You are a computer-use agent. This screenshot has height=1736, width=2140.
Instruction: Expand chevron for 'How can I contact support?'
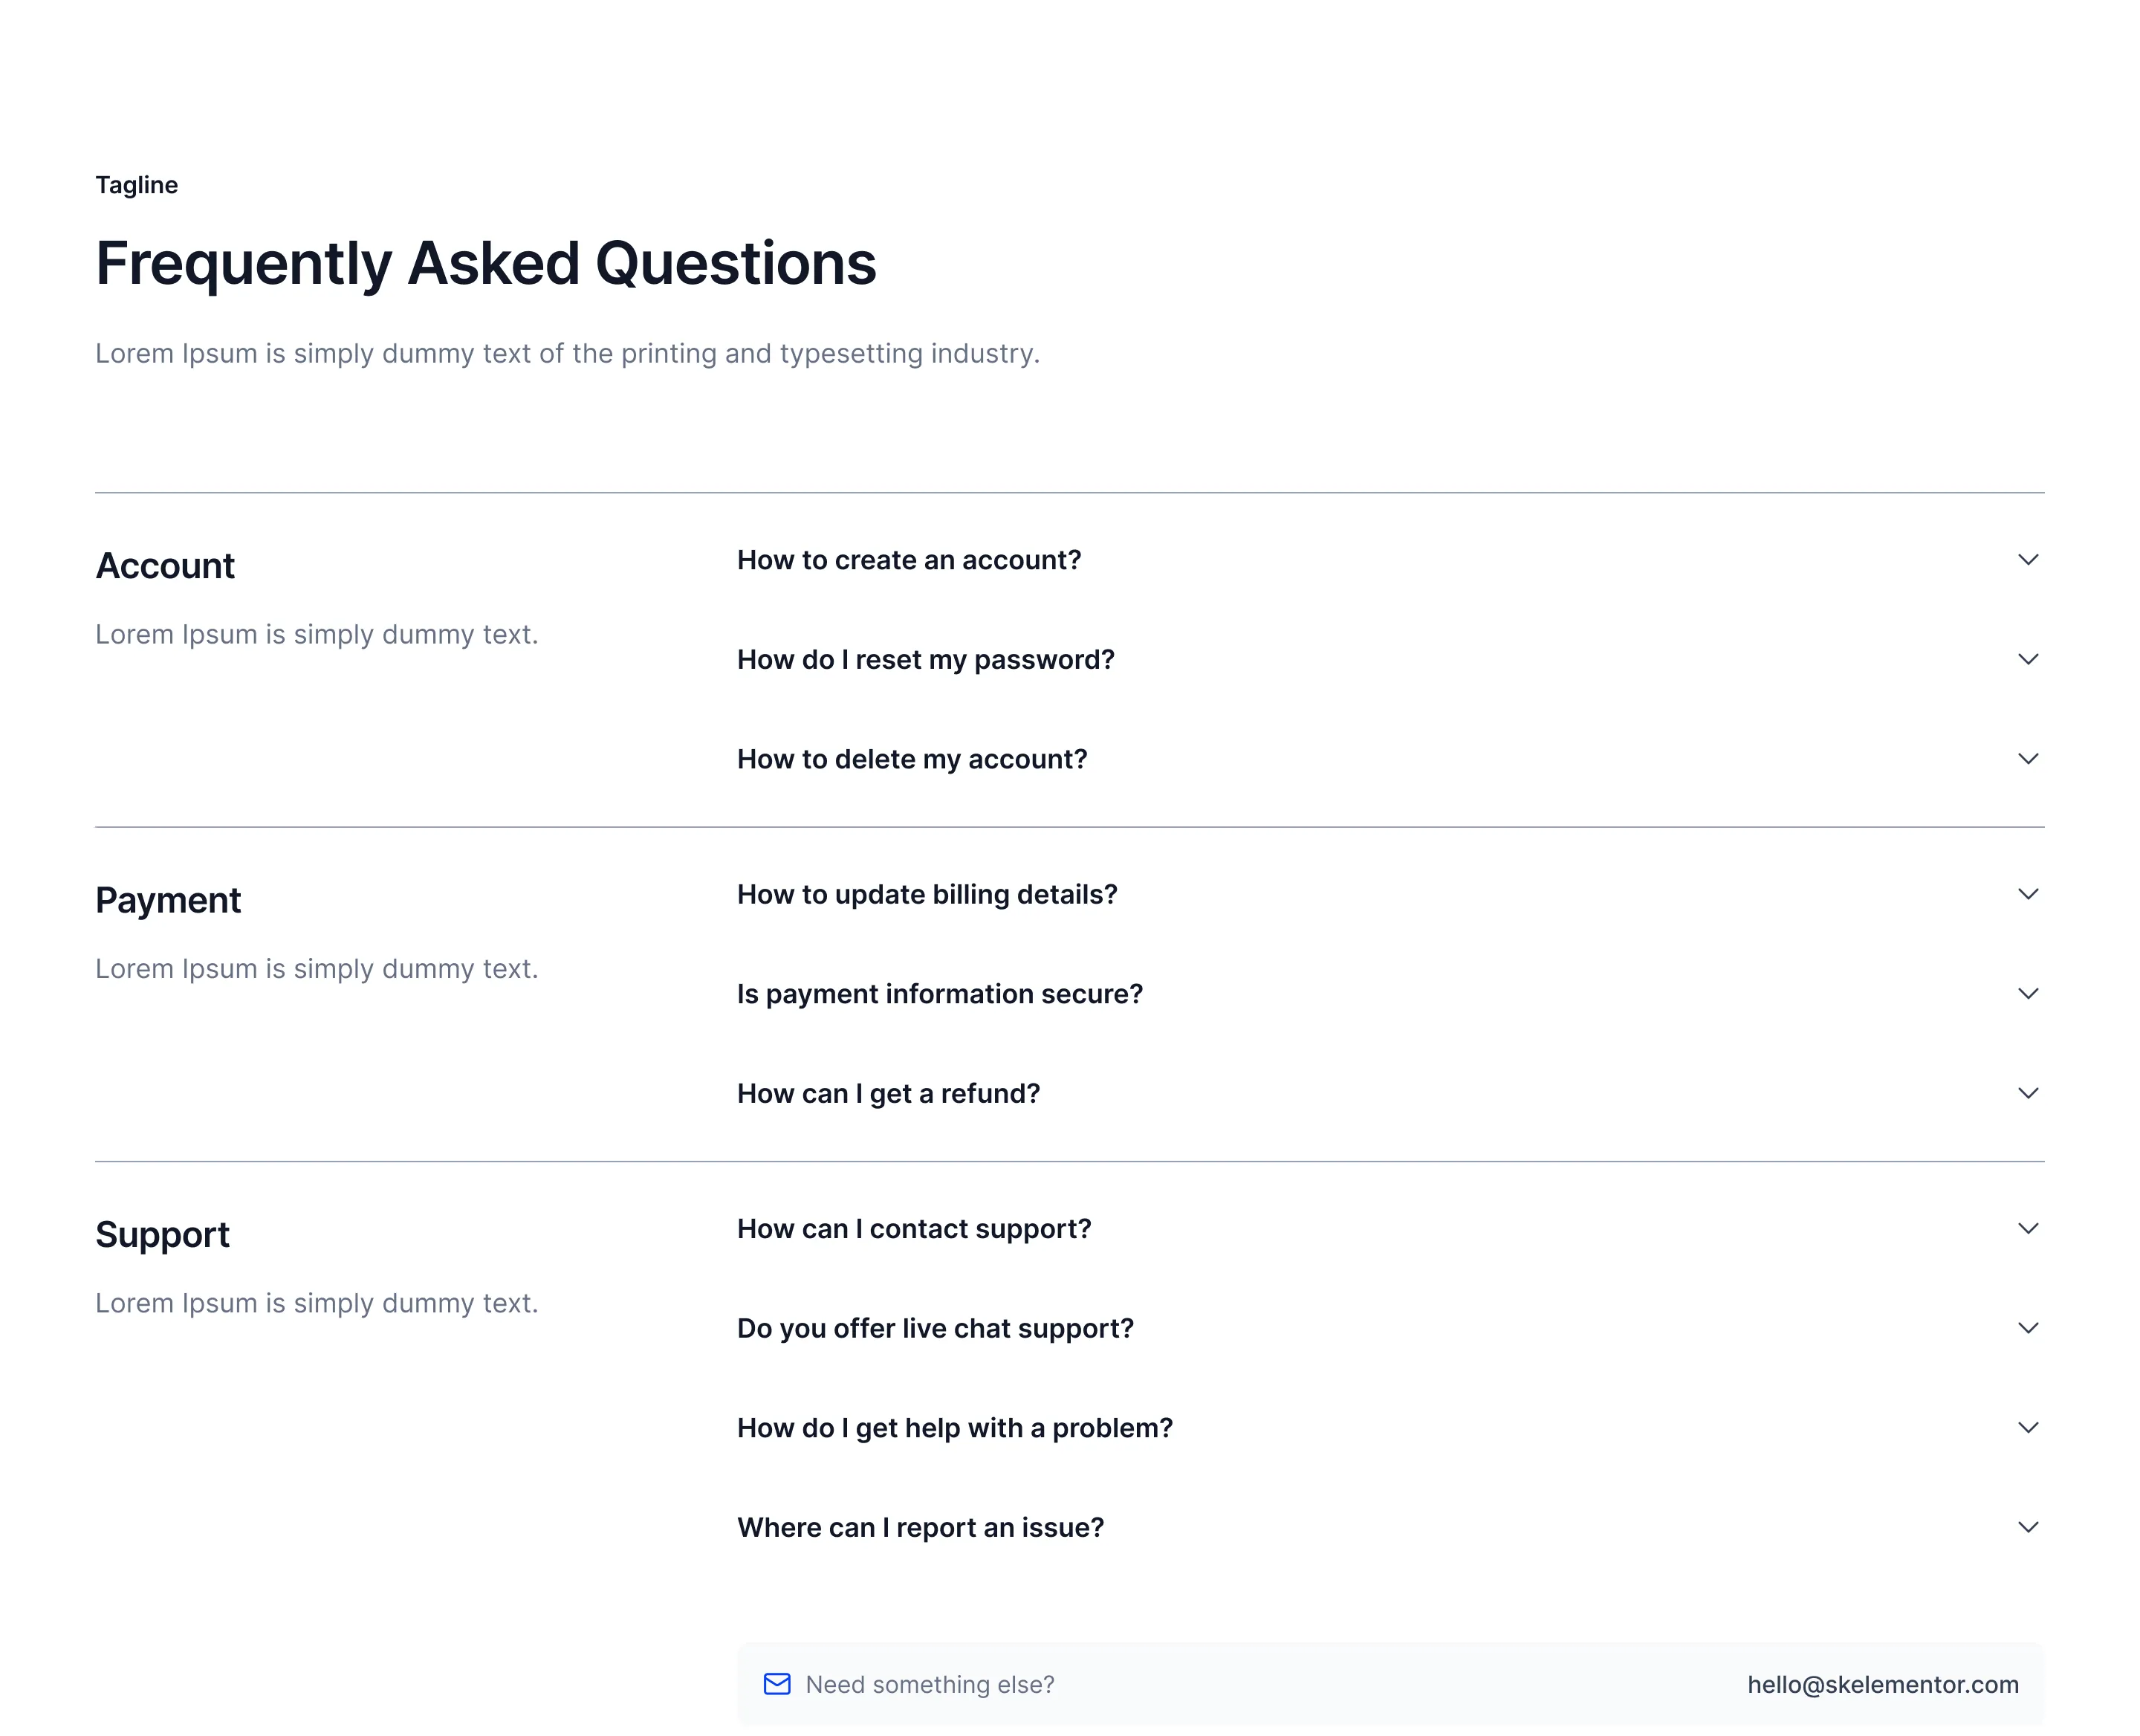2027,1229
